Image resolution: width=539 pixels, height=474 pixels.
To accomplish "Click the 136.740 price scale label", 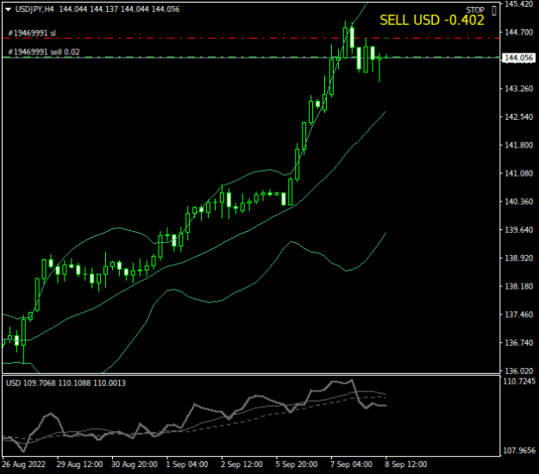I will click(518, 343).
